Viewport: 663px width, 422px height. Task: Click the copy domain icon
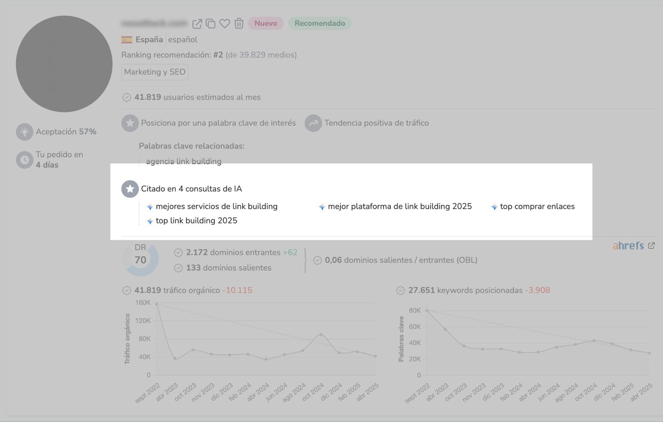tap(210, 24)
